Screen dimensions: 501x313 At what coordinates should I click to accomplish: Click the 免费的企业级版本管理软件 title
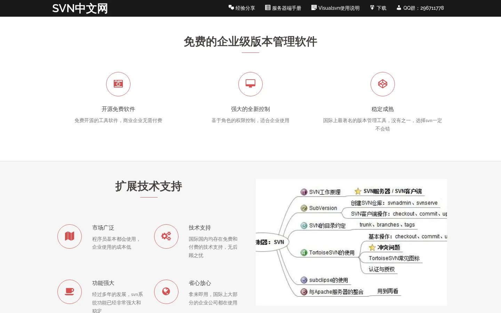250,42
